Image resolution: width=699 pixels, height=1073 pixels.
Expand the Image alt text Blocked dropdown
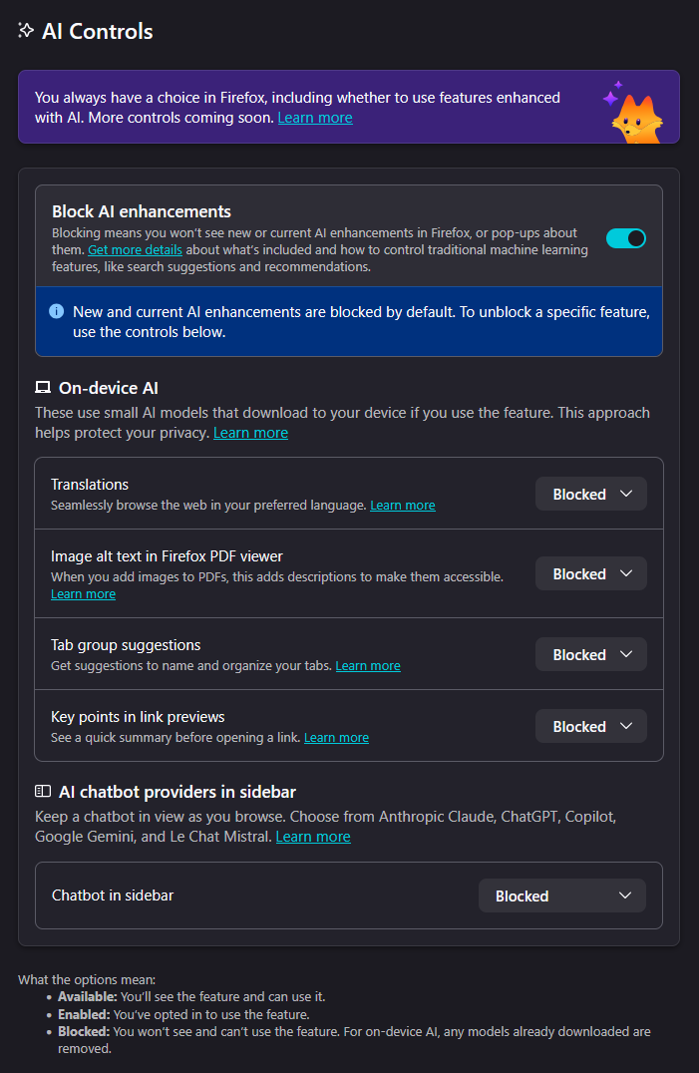pyautogui.click(x=591, y=574)
